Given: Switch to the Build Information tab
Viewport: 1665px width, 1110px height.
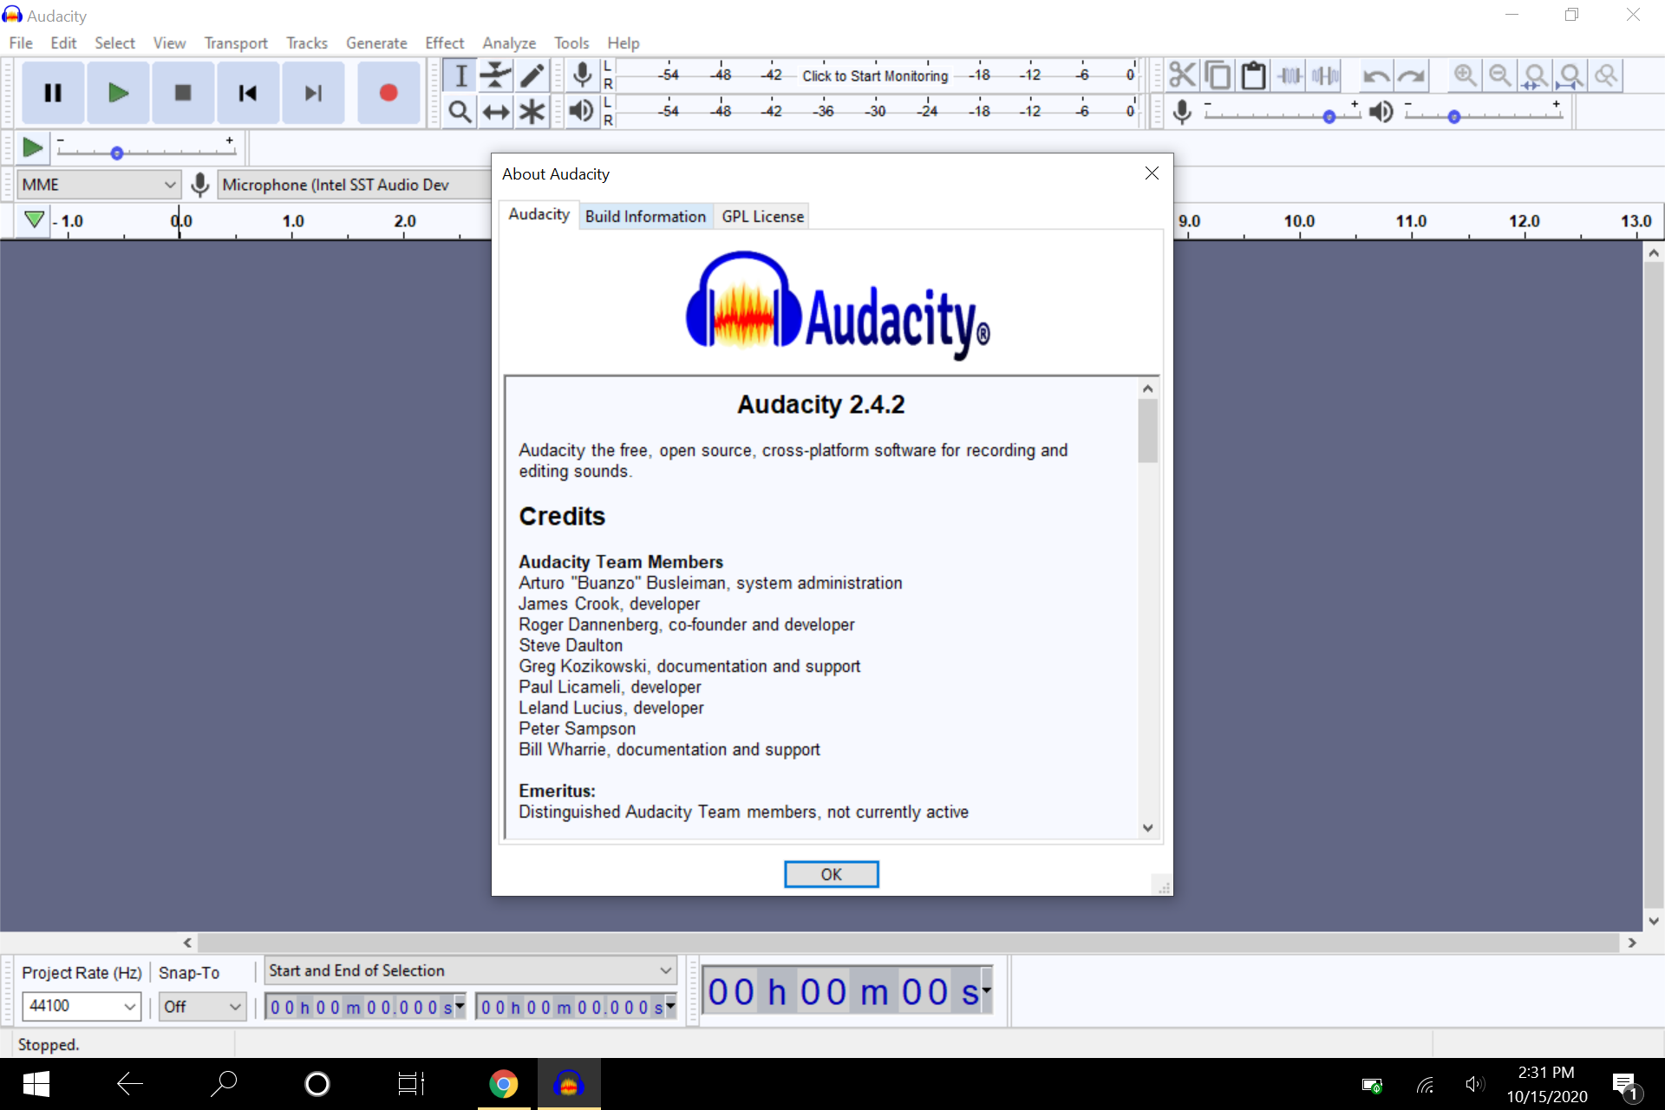Looking at the screenshot, I should (645, 216).
